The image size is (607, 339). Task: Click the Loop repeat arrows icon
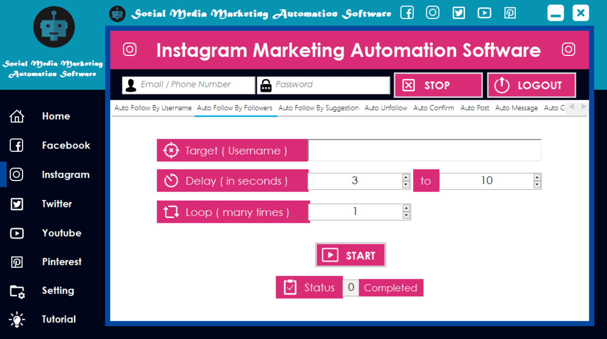(x=171, y=212)
